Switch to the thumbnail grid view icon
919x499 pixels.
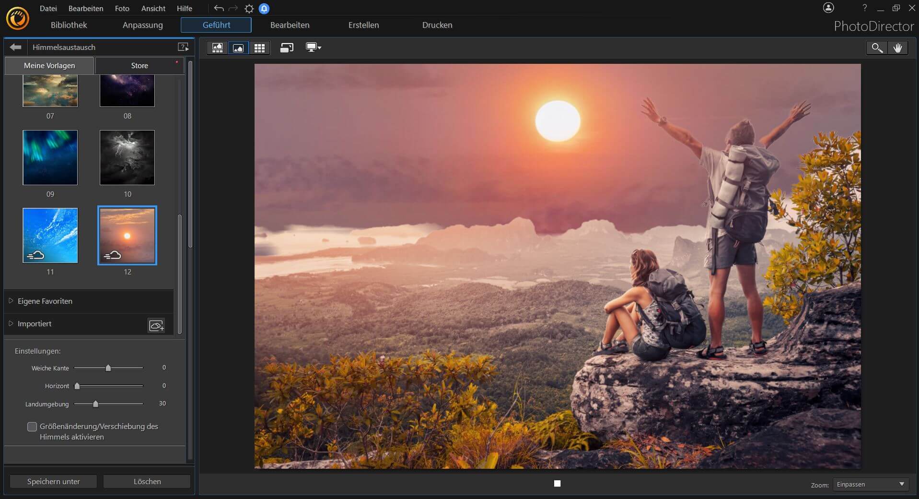pyautogui.click(x=259, y=48)
